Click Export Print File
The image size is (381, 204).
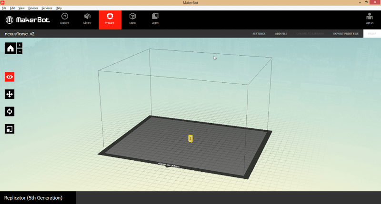(346, 34)
